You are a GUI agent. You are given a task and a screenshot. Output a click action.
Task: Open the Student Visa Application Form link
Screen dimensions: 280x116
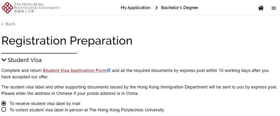(x=74, y=71)
